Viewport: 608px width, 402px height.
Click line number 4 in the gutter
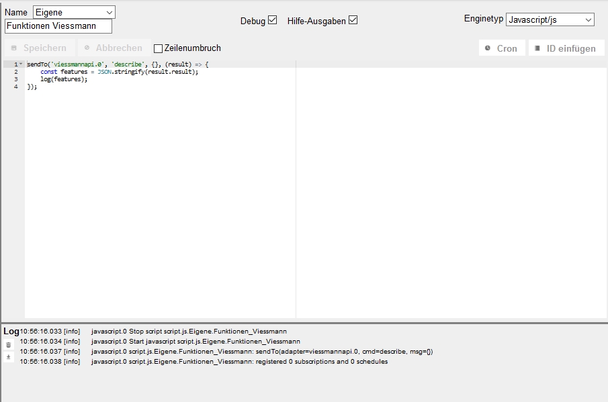16,87
